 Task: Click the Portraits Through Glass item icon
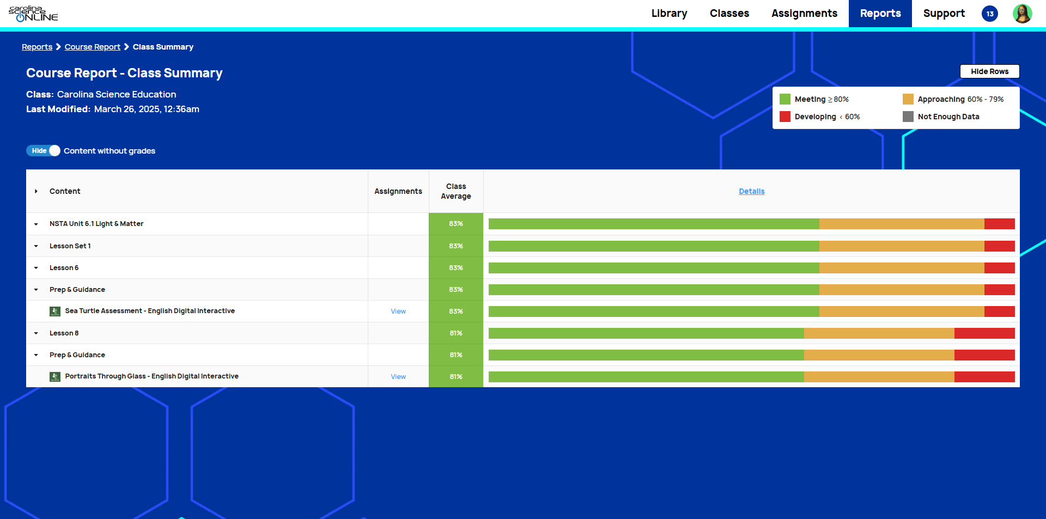tap(55, 377)
